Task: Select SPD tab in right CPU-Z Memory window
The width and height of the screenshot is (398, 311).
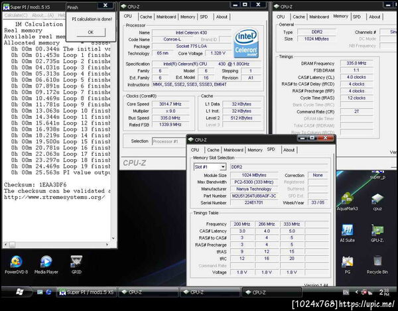Action: click(356, 17)
